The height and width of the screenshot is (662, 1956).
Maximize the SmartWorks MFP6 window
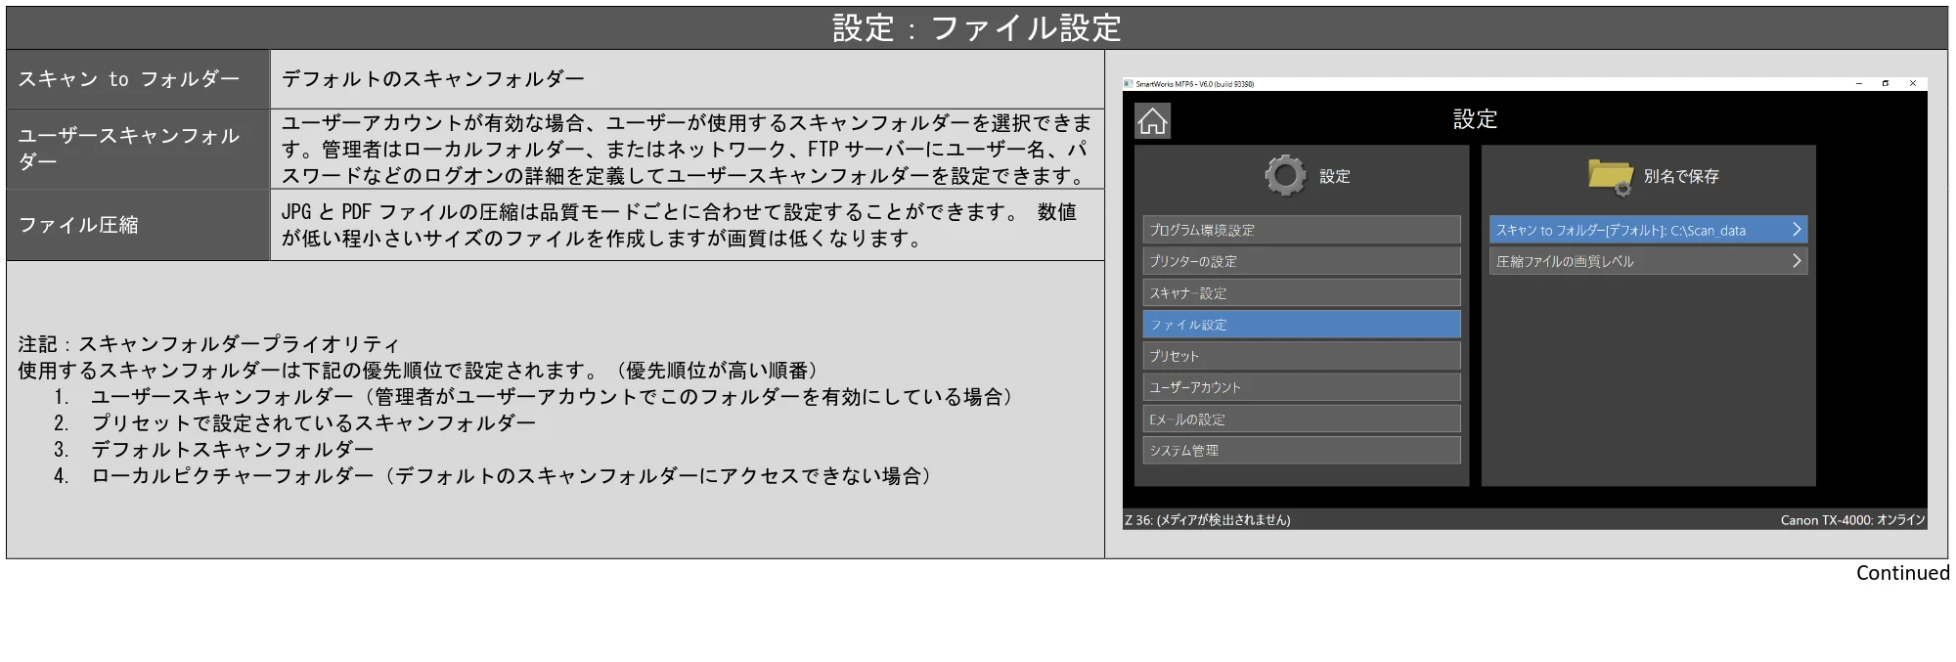(1886, 84)
